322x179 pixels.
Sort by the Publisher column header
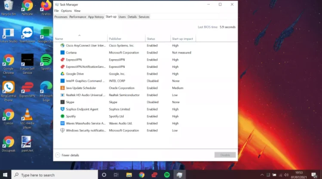(126, 39)
